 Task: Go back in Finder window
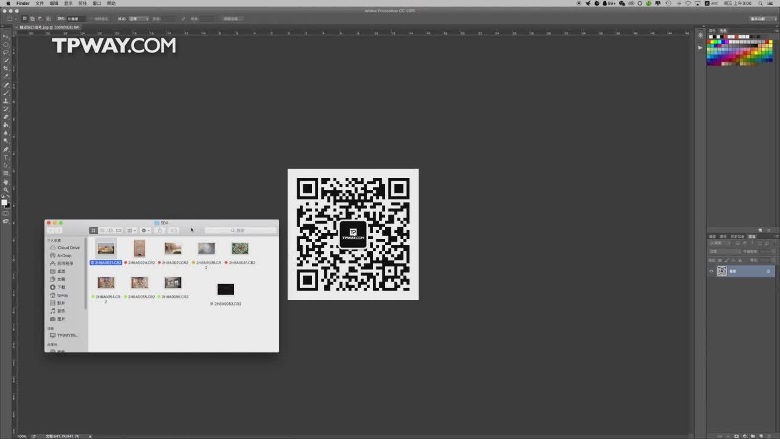(51, 230)
